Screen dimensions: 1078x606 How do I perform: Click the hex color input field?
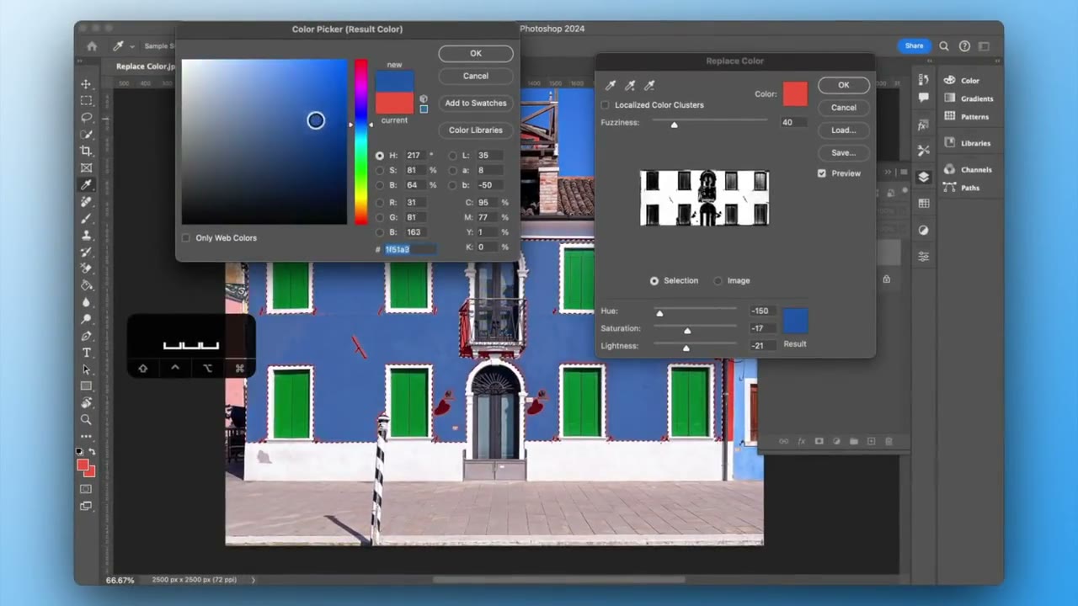411,249
